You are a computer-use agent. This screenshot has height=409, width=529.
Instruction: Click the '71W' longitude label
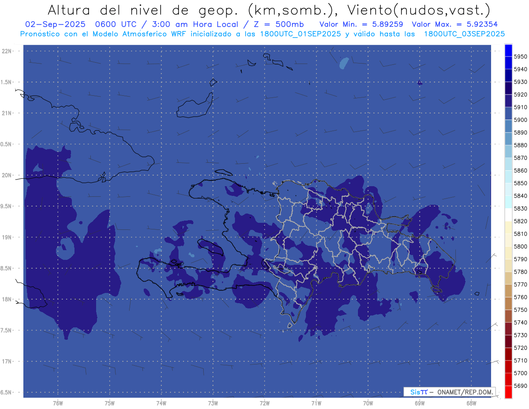pos(316,403)
